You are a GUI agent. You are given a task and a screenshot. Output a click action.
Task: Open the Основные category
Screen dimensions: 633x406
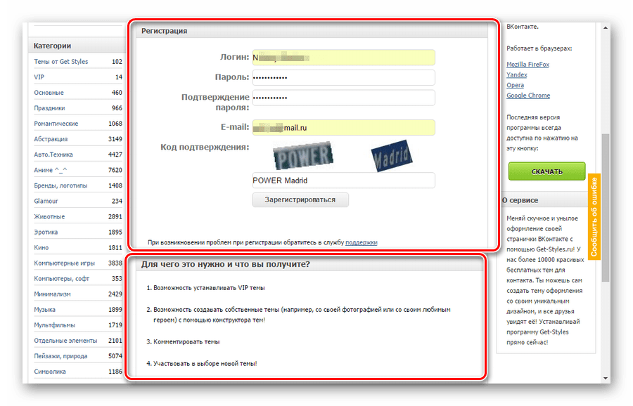49,93
